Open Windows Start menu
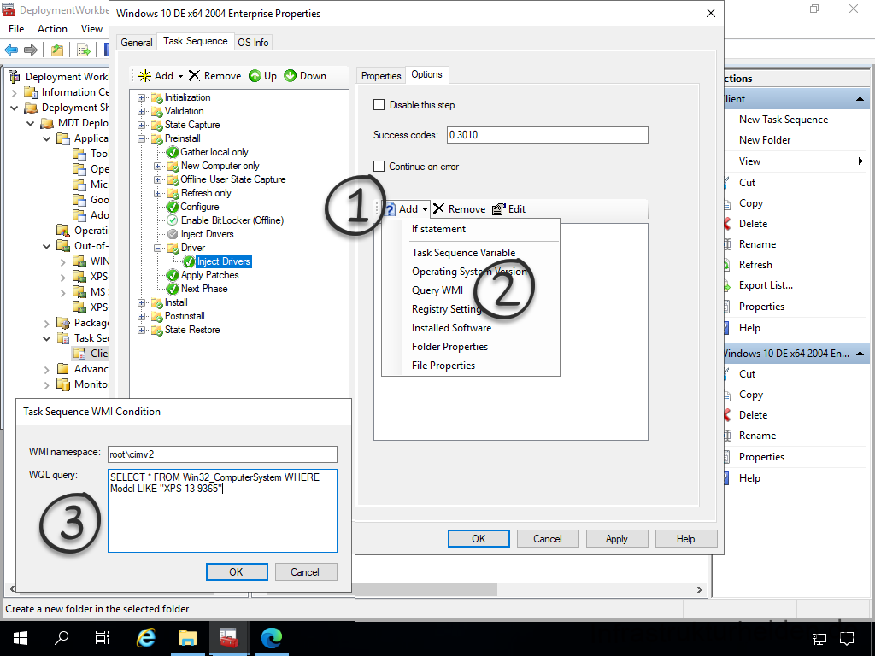Image resolution: width=875 pixels, height=656 pixels. pyautogui.click(x=21, y=637)
